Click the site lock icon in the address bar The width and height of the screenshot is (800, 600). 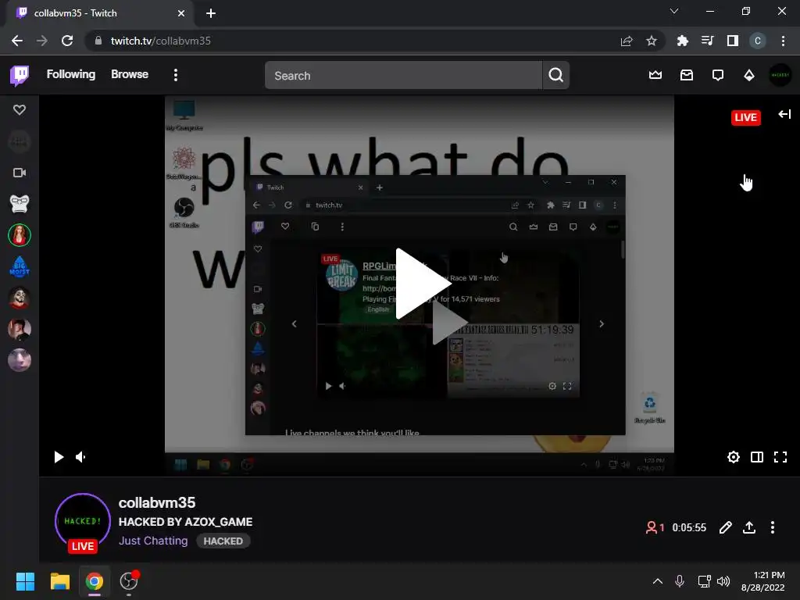pos(98,41)
